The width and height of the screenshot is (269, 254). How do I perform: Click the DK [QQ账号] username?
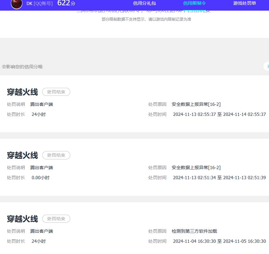[40, 4]
